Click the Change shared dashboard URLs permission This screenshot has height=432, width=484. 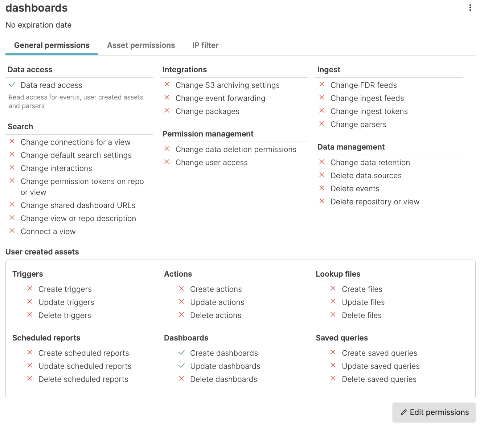coord(78,205)
